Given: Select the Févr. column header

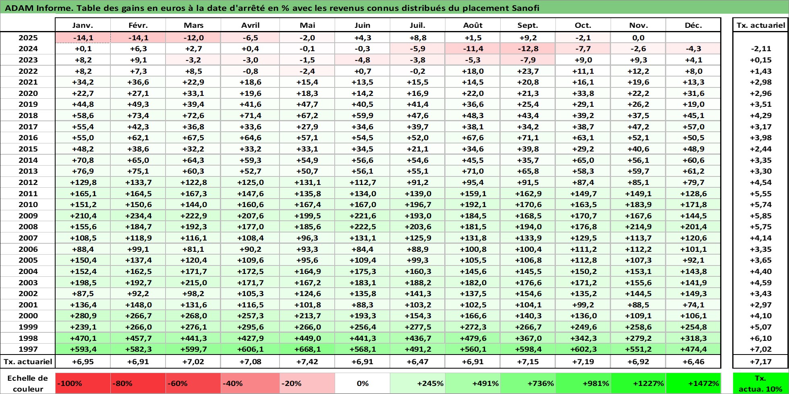Looking at the screenshot, I should pyautogui.click(x=138, y=25).
